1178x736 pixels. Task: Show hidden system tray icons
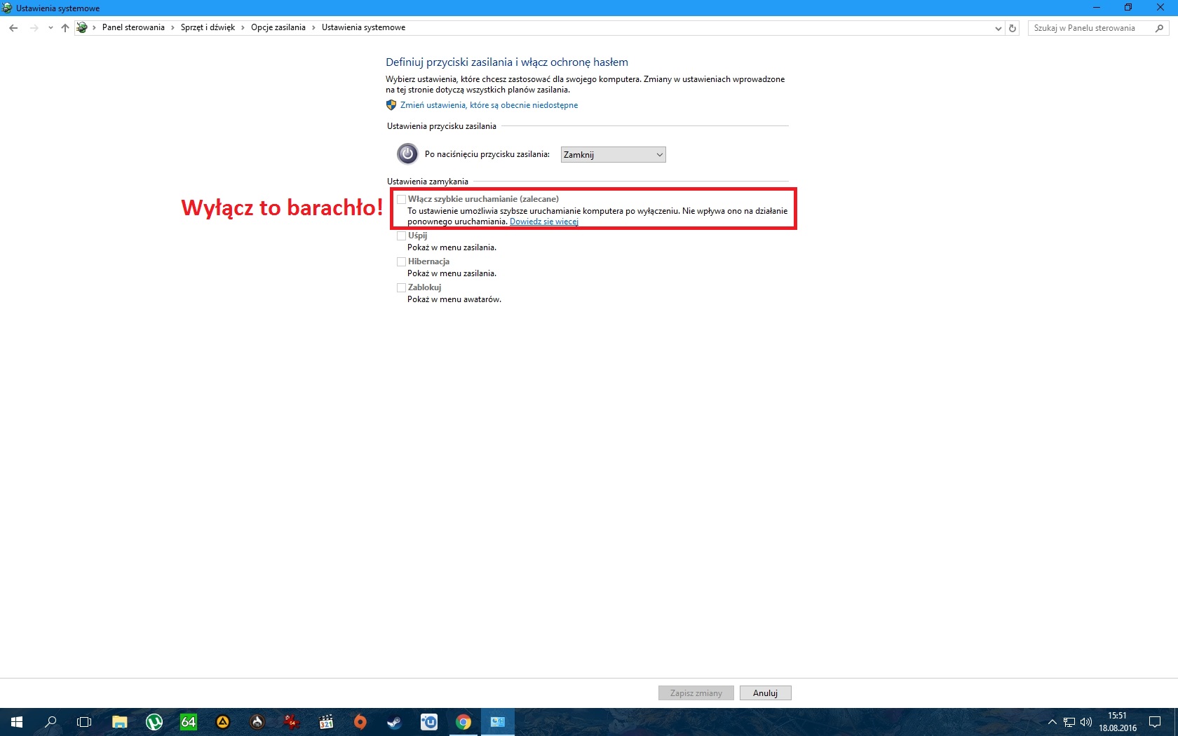click(1052, 722)
